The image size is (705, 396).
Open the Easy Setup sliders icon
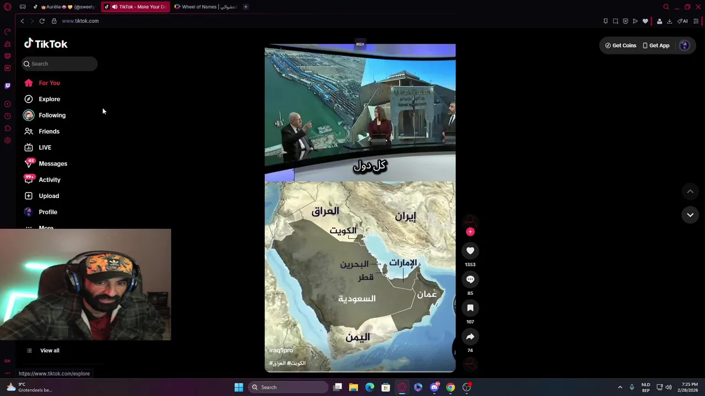696,21
